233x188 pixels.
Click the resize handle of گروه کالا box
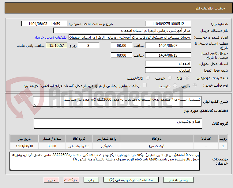[36, 127]
